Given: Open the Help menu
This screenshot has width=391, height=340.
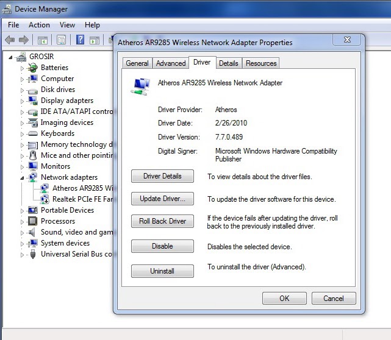Looking at the screenshot, I should (92, 25).
